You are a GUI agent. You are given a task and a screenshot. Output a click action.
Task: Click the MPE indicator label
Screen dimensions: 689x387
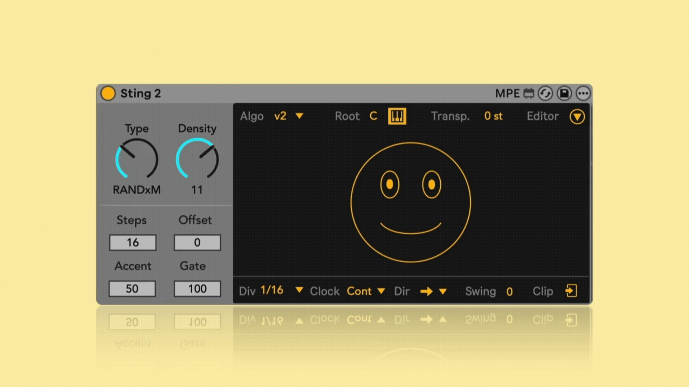(x=507, y=94)
